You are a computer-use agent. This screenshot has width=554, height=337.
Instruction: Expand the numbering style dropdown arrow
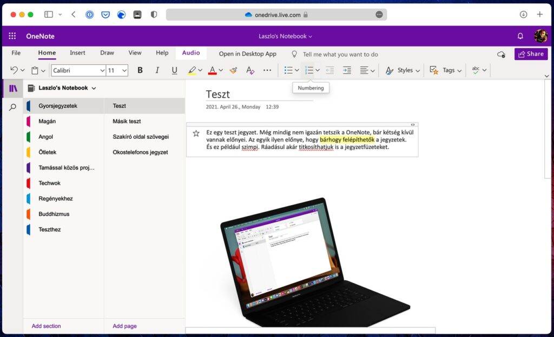click(x=318, y=70)
